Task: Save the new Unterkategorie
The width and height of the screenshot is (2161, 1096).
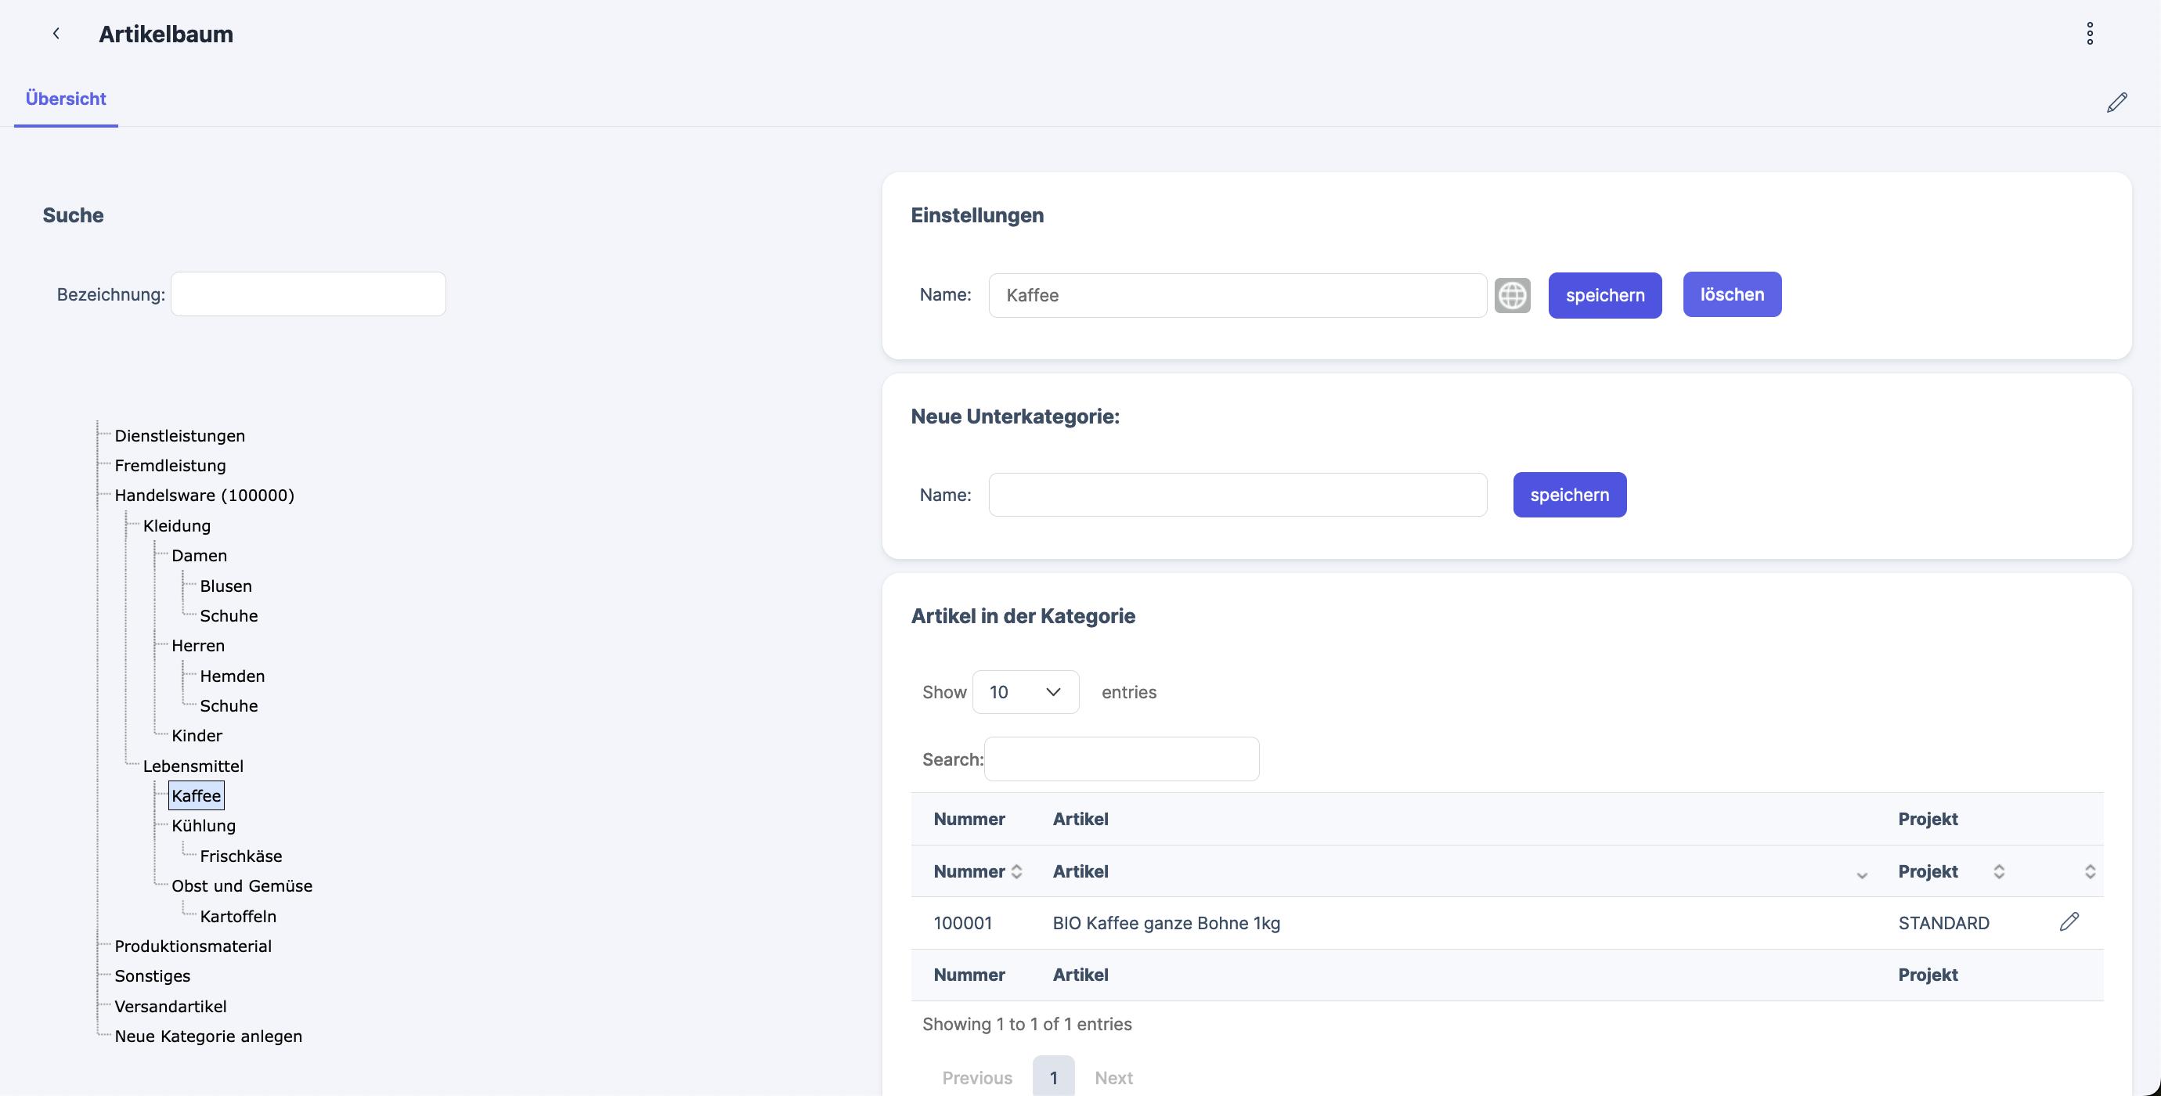Action: (1569, 495)
